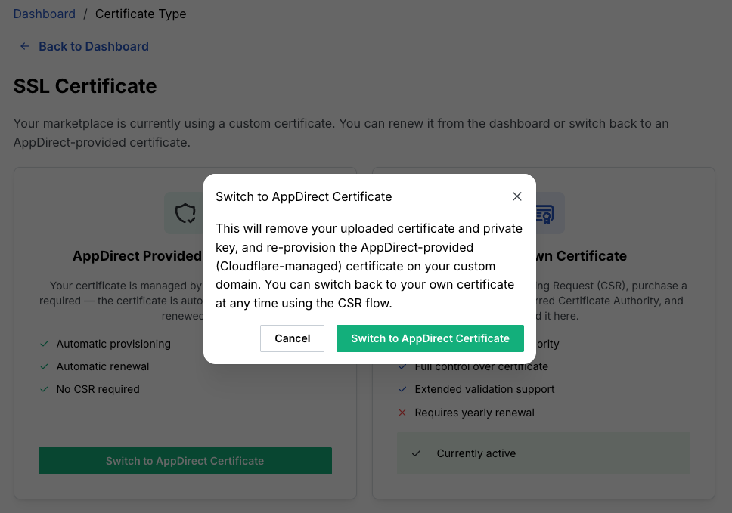Viewport: 732px width, 513px height.
Task: Click the SSL Certificate page heading
Action: [x=85, y=86]
